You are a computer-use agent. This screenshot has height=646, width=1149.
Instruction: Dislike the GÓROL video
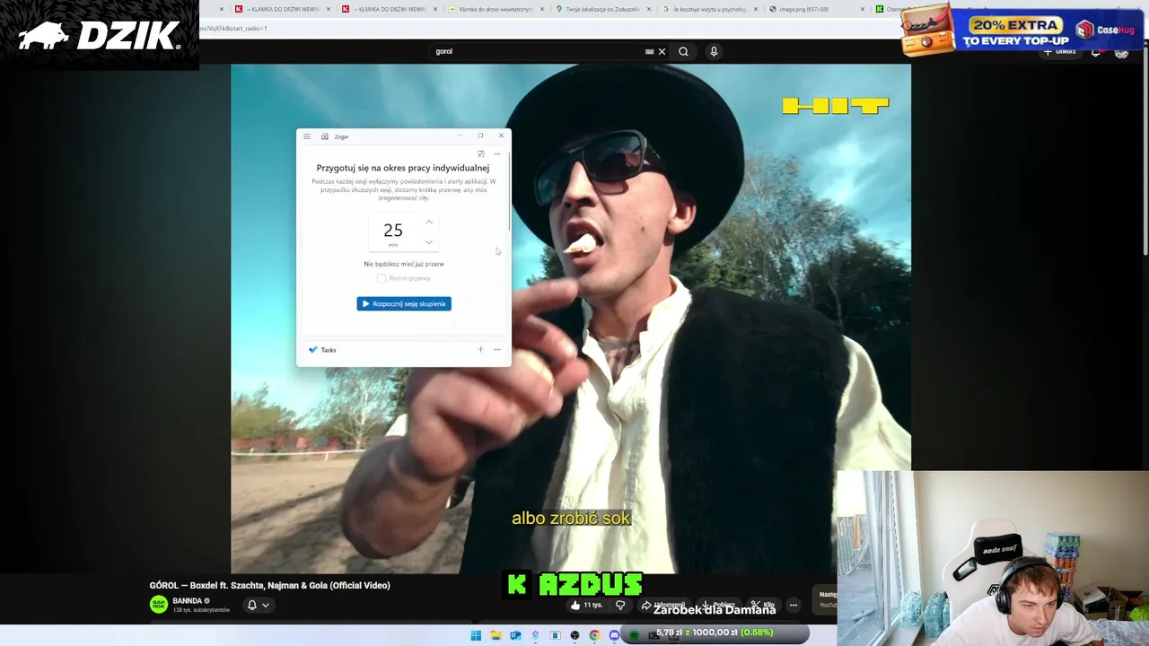[619, 605]
